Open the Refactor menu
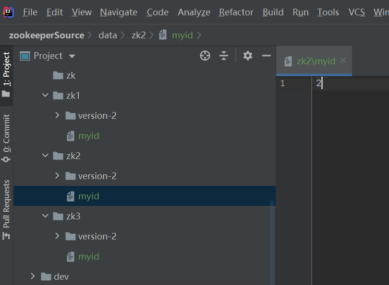 tap(236, 12)
